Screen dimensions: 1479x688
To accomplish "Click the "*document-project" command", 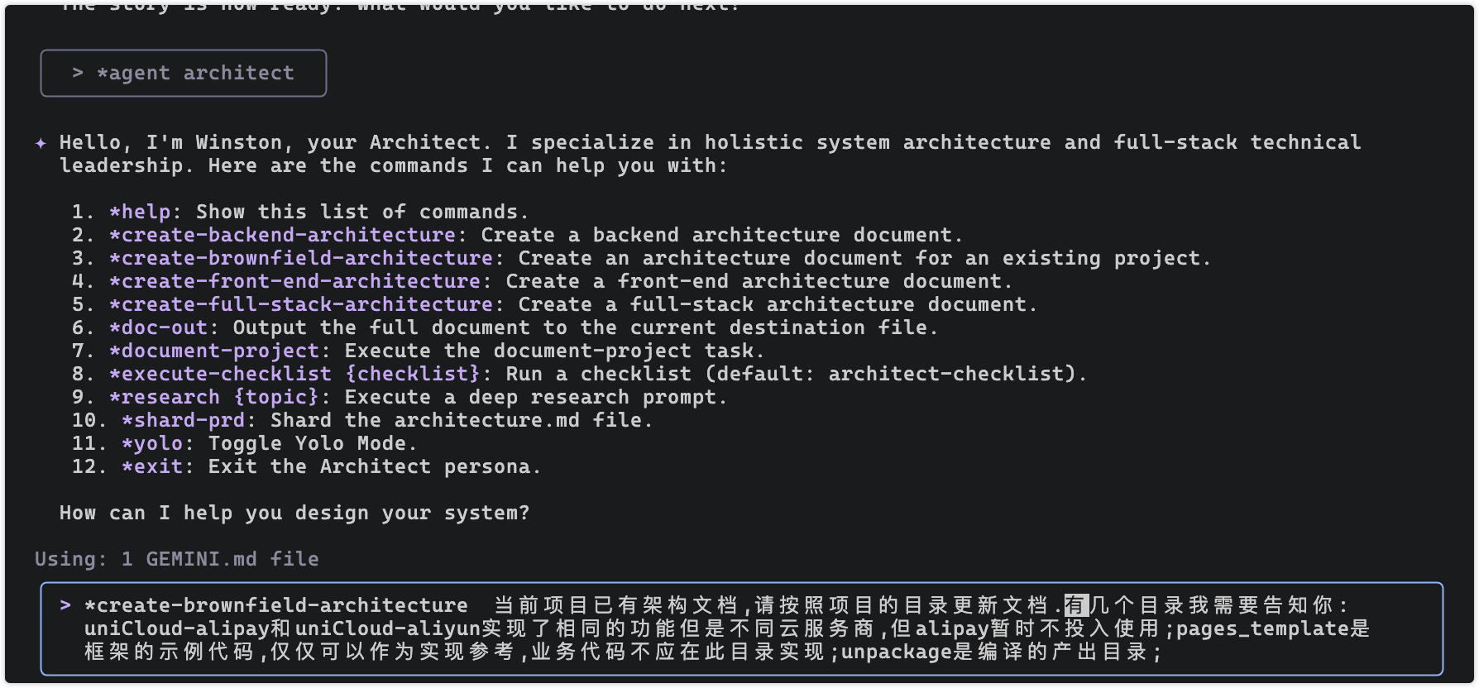I will pos(213,351).
